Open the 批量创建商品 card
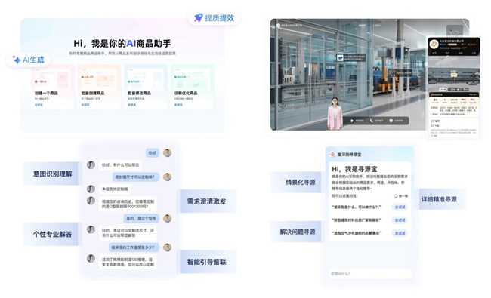Image resolution: width=491 pixels, height=298 pixels. (99, 87)
